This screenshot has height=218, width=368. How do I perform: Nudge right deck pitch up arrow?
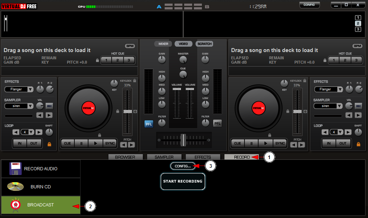coord(301,145)
